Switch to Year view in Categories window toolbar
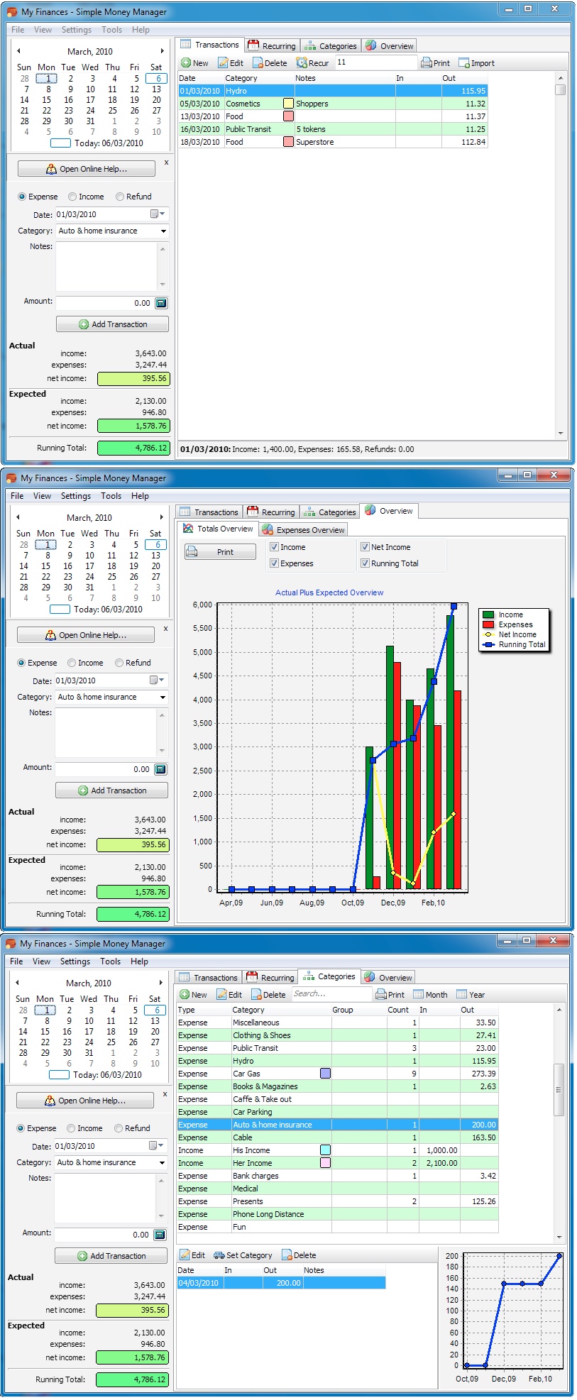Viewport: 577px width, 1400px height. (462, 995)
